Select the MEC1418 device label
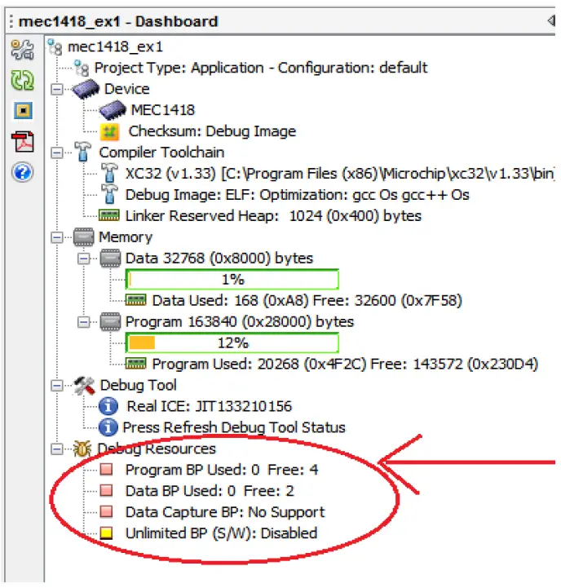This screenshot has width=561, height=588. [x=163, y=110]
